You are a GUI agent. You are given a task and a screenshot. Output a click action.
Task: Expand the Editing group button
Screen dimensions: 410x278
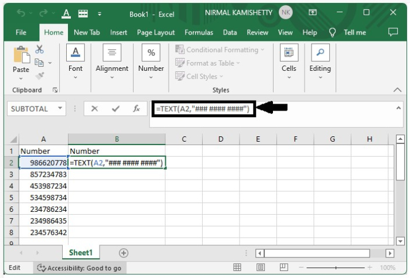[320, 61]
